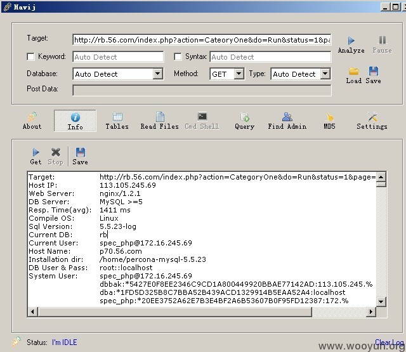Click the Web Server value nginx/1.2.1
The height and width of the screenshot is (352, 406).
point(120,193)
